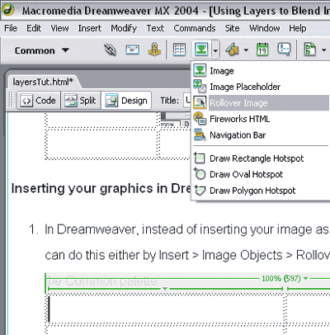Click the Image Placeholder icon
Screen dimensions: 330x335
[x=200, y=86]
